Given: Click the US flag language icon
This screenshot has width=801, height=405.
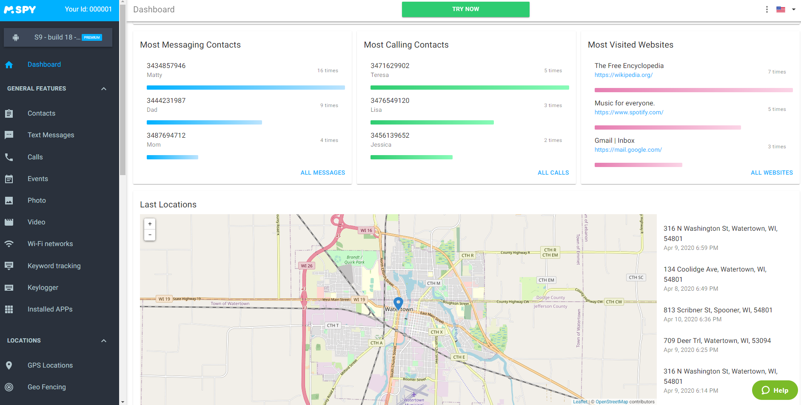Looking at the screenshot, I should tap(781, 9).
